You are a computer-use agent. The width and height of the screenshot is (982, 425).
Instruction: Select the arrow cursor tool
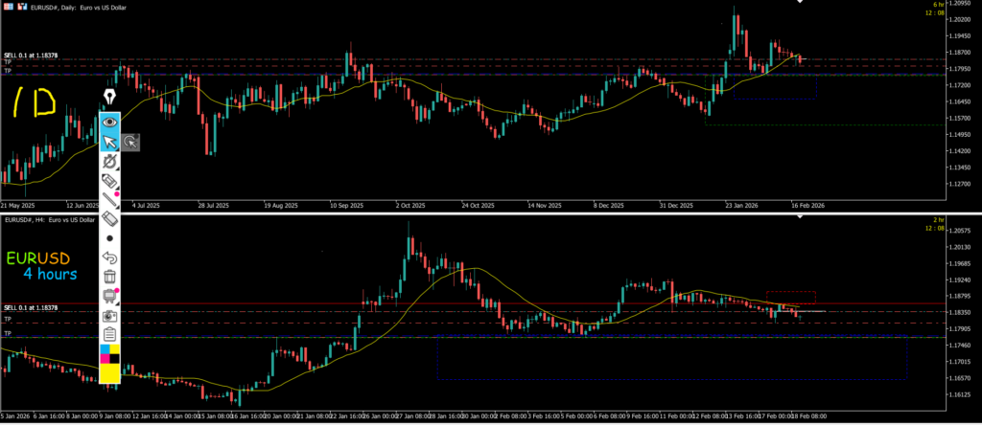point(111,142)
